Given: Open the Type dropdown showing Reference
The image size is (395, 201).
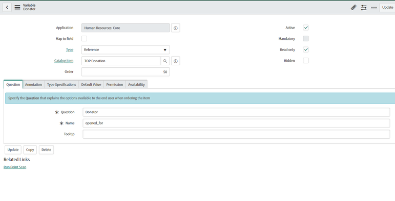Looking at the screenshot, I should tap(126, 49).
